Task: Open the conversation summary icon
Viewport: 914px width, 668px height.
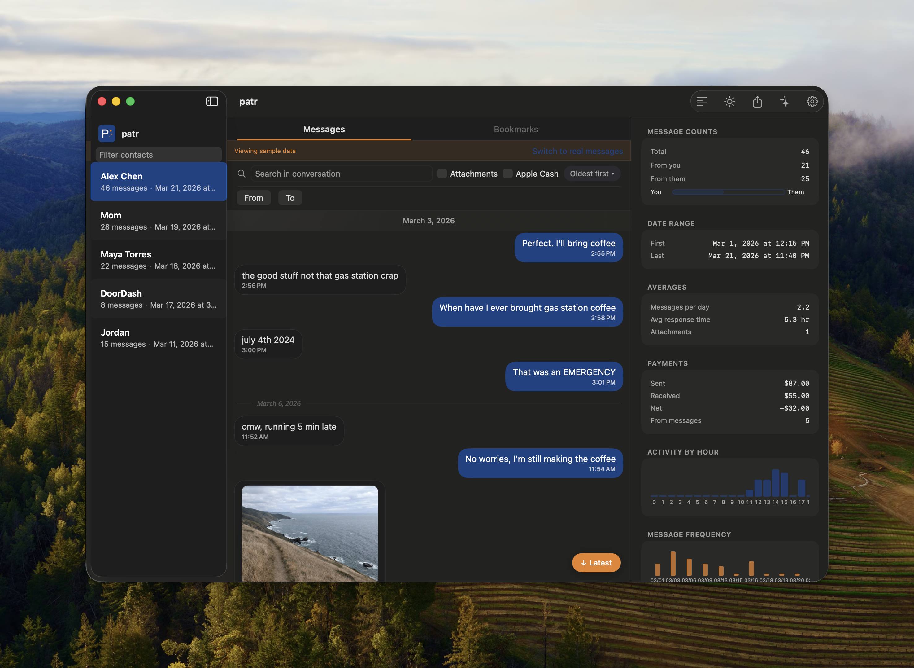Action: [702, 102]
